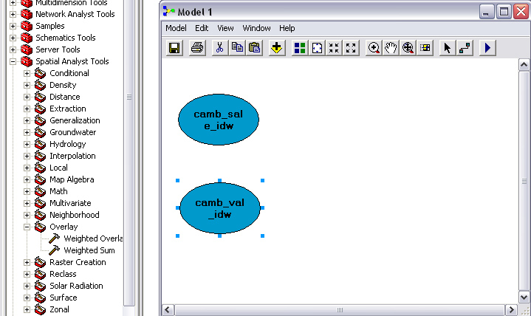Select Groundwater in the toolbox tree
The image size is (531, 316).
pos(73,132)
